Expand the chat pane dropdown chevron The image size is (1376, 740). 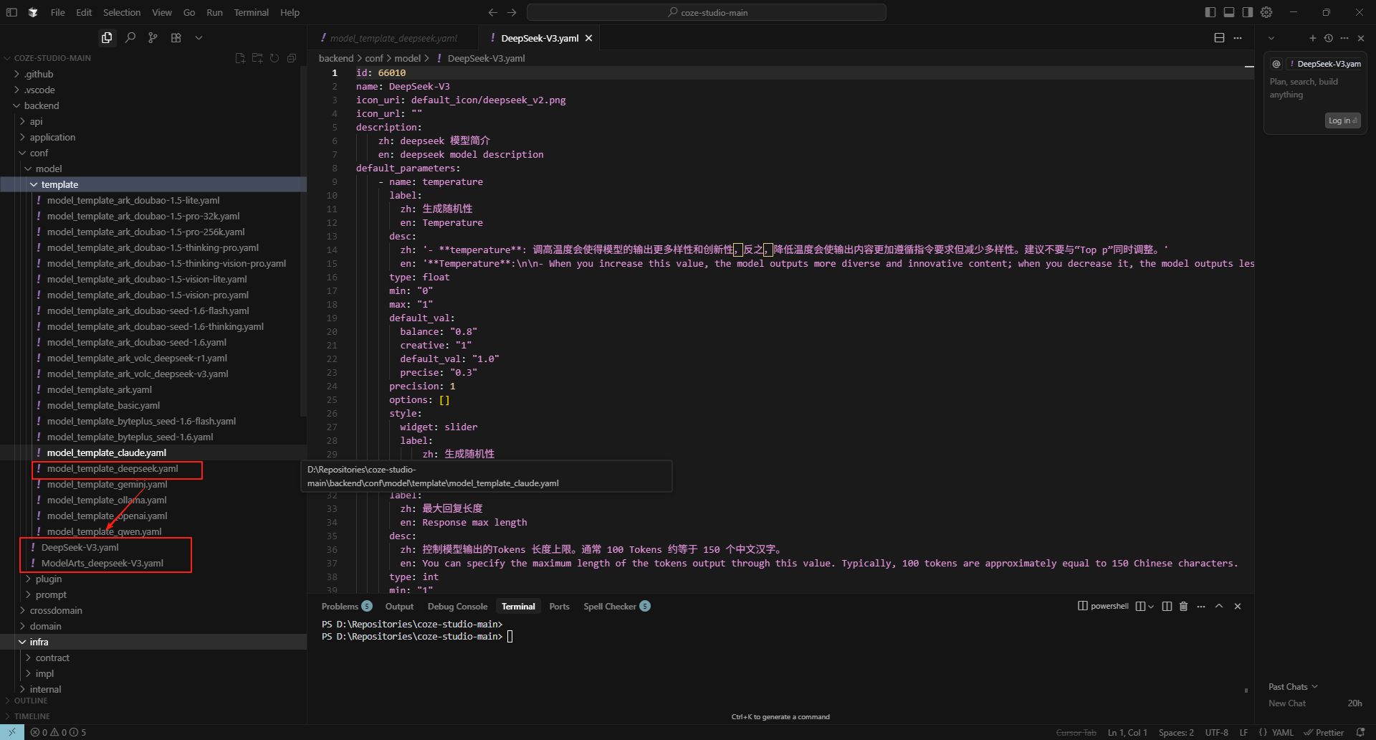coord(1271,38)
